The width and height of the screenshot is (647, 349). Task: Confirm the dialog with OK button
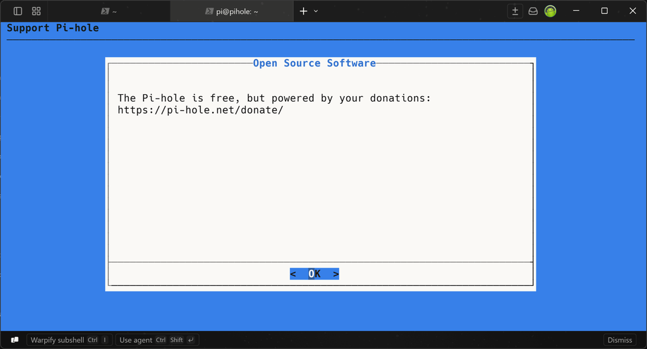click(315, 274)
